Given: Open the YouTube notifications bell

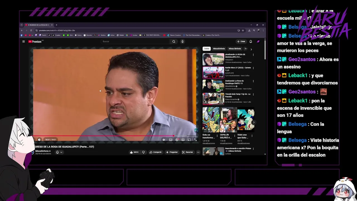Looking at the screenshot, I should (x=251, y=42).
